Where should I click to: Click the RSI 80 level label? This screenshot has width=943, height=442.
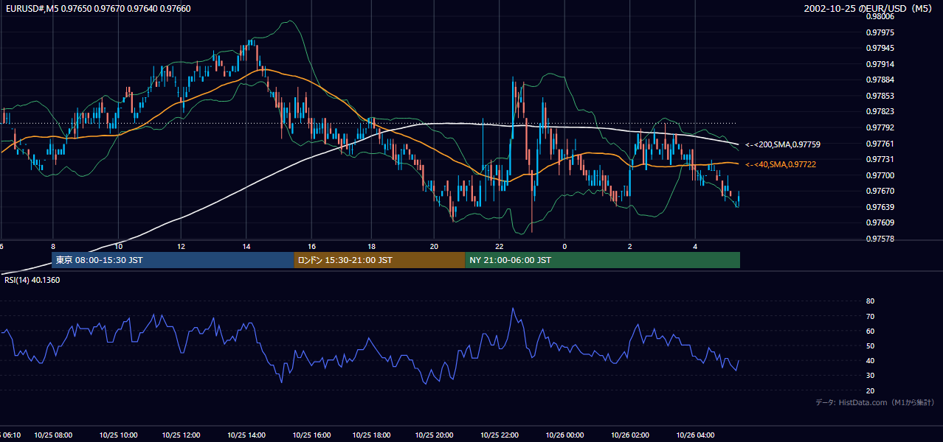870,301
